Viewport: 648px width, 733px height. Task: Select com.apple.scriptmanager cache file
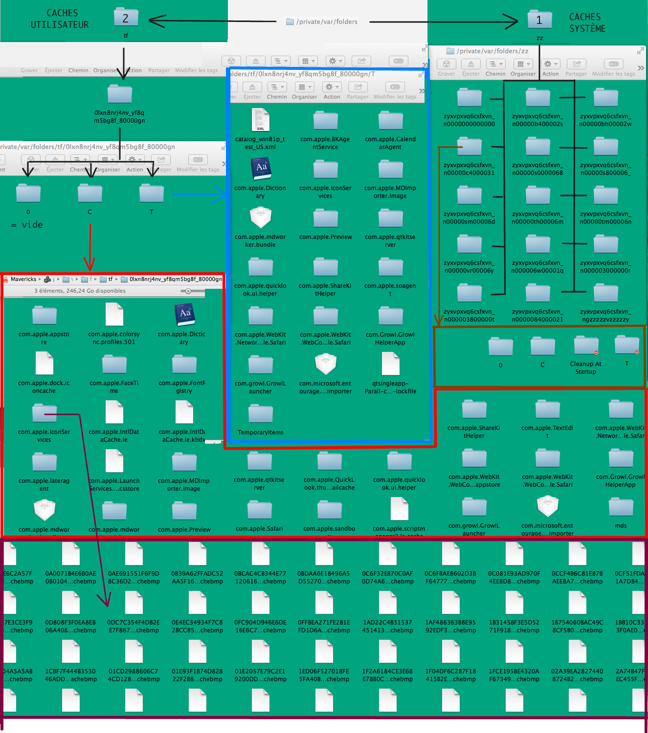point(399,509)
